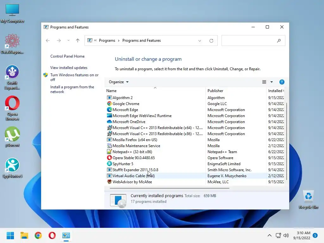
Task: Go forward with the forward arrow
Action: click(59, 40)
